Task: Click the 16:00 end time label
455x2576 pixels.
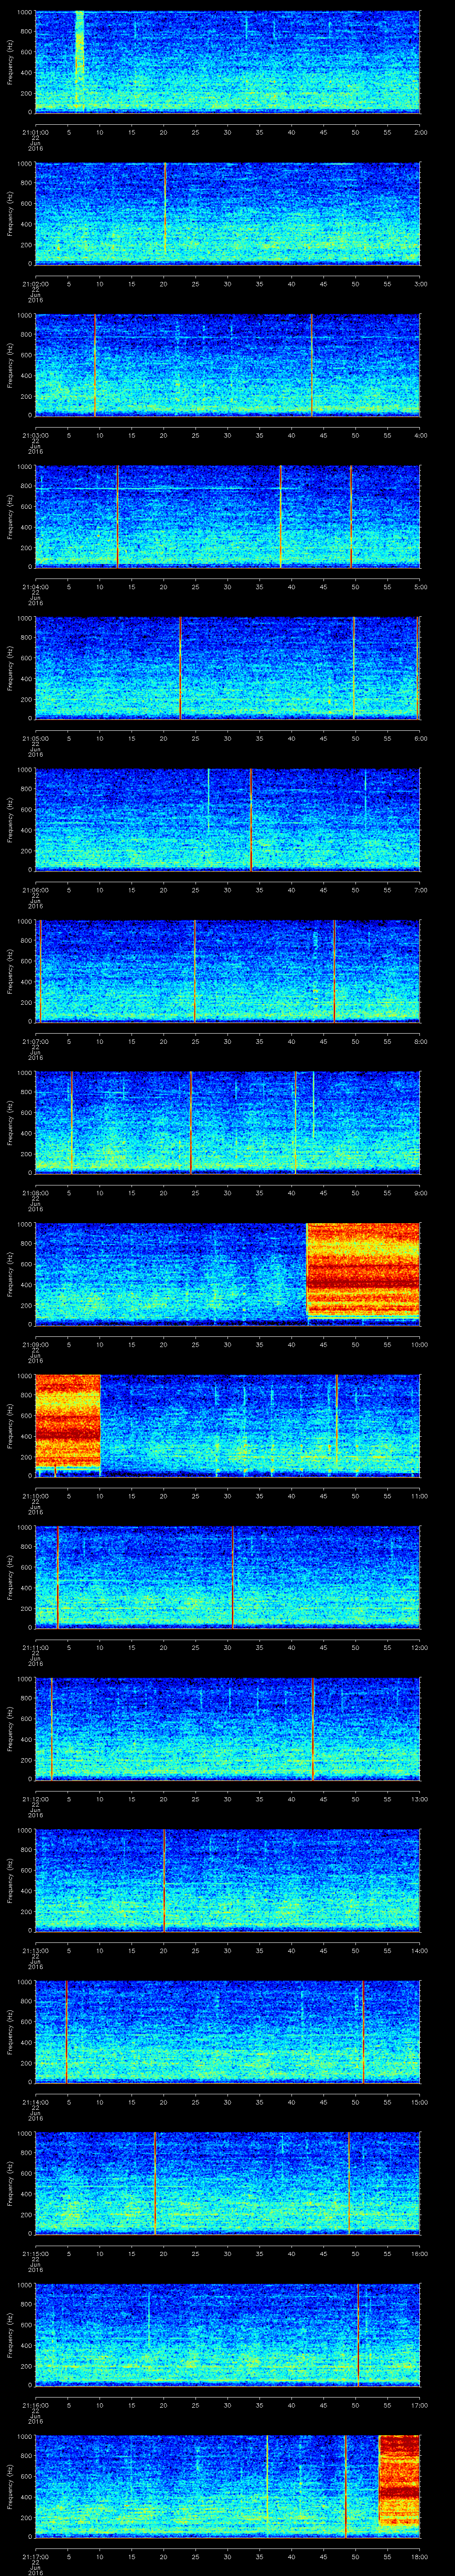Action: coord(419,2254)
